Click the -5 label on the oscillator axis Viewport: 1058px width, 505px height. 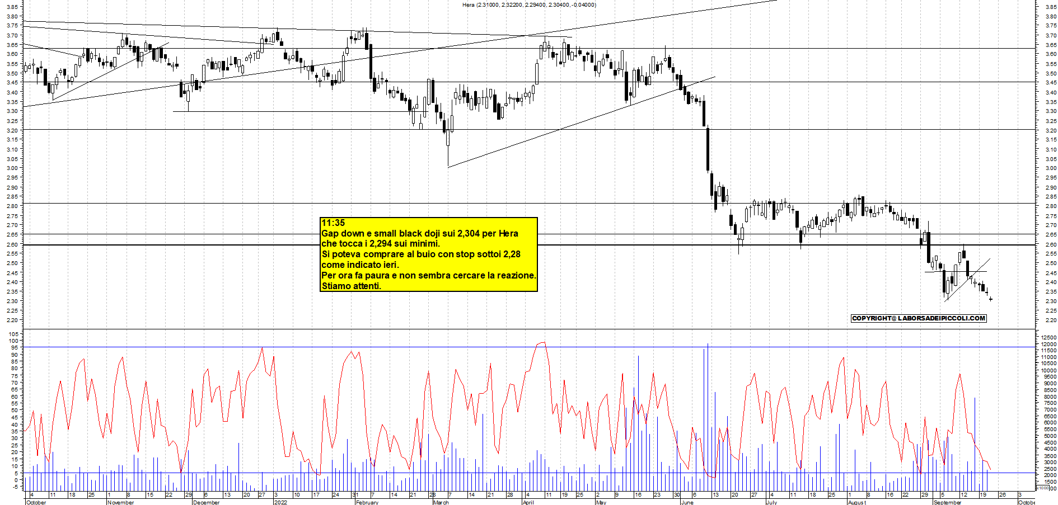(15, 487)
